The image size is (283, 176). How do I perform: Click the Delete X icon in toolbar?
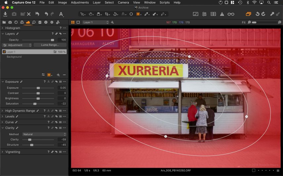click(x=29, y=14)
